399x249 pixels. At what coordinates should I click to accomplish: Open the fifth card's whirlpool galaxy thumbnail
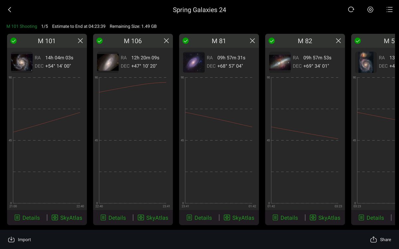(x=366, y=62)
